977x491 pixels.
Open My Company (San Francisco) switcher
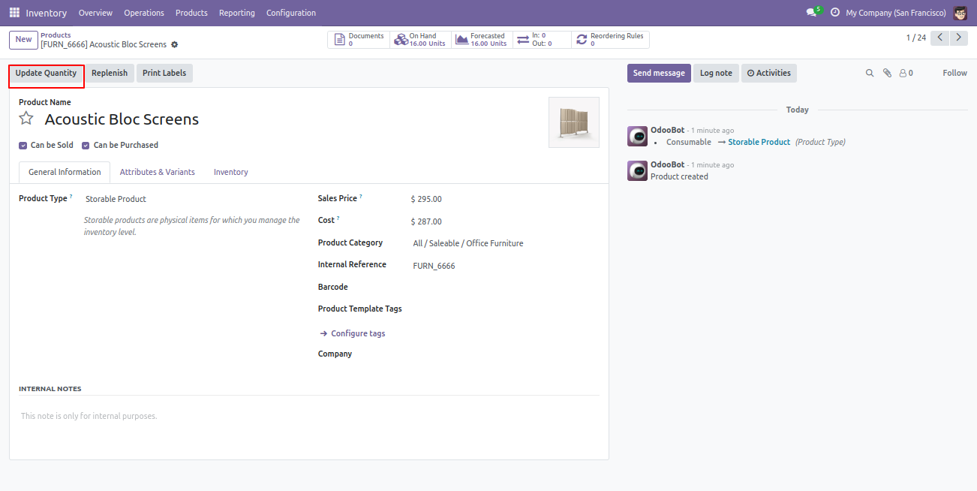pyautogui.click(x=896, y=13)
